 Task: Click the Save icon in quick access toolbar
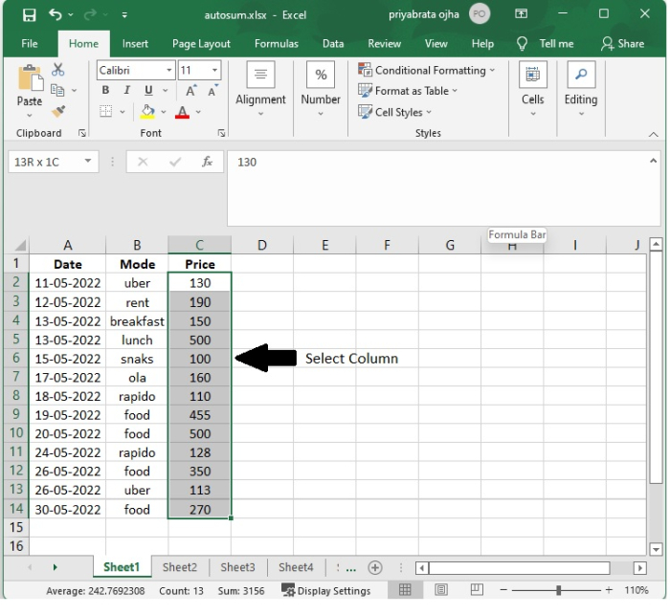[29, 15]
